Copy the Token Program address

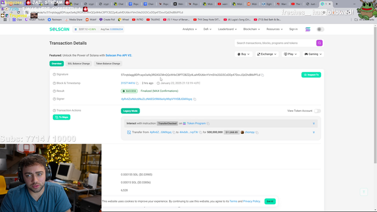coord(208,124)
